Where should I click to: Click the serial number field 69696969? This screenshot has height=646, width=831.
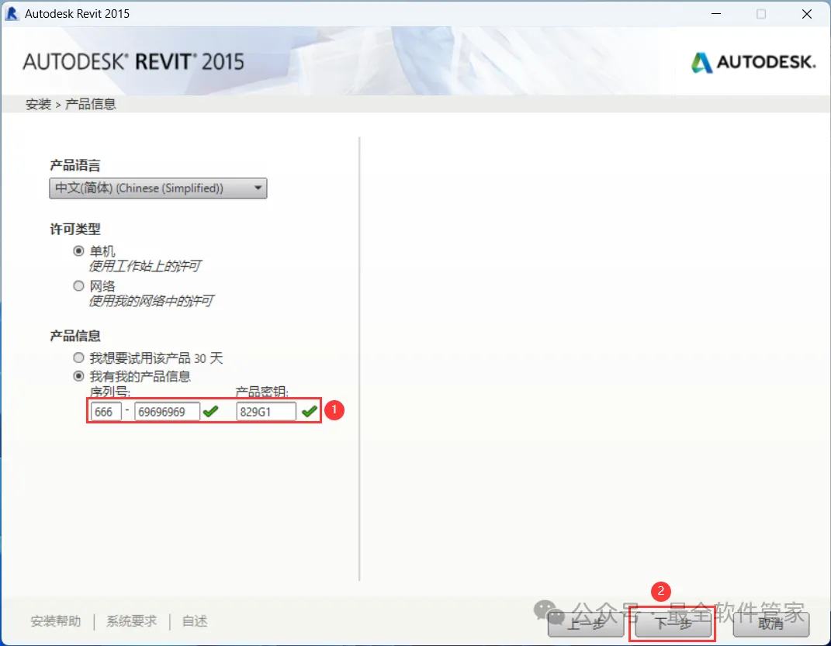pos(167,412)
